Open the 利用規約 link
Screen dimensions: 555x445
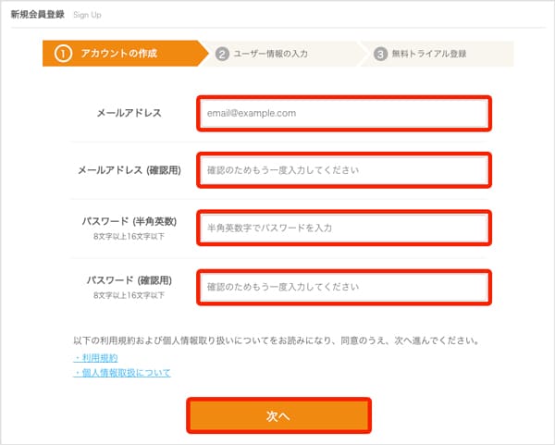click(x=96, y=357)
